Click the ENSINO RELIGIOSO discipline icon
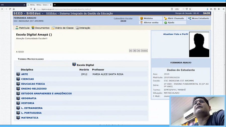The width and height of the screenshot is (226, 127). pyautogui.click(x=18, y=89)
